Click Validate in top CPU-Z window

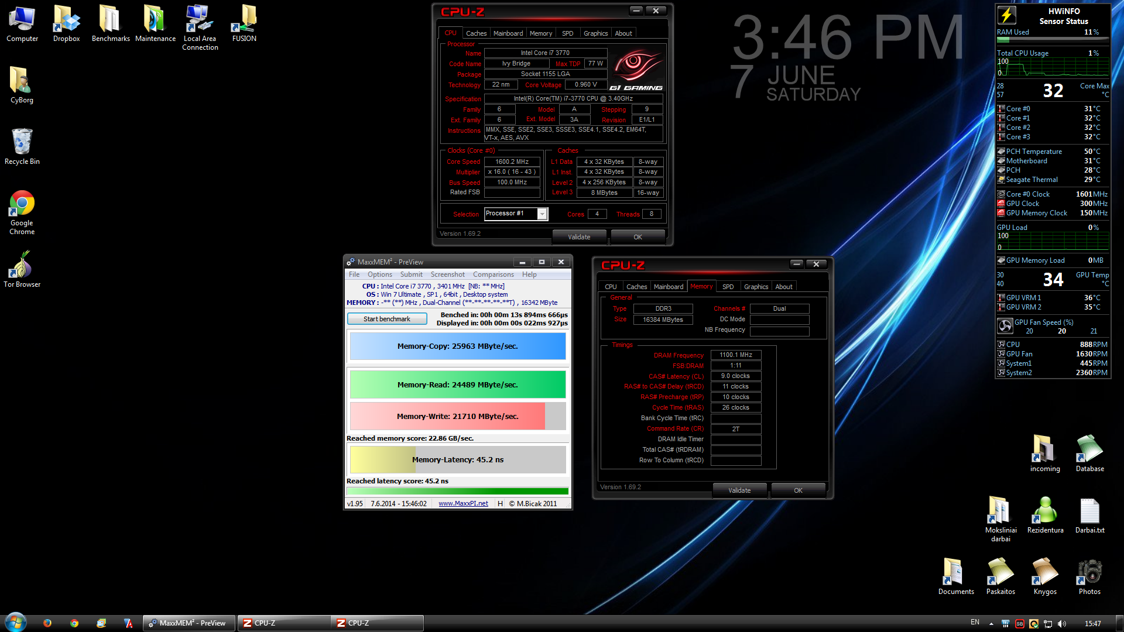click(x=579, y=237)
